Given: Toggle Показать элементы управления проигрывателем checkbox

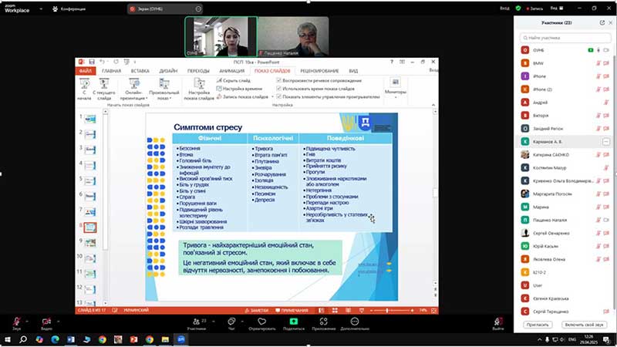Looking at the screenshot, I should (x=279, y=96).
